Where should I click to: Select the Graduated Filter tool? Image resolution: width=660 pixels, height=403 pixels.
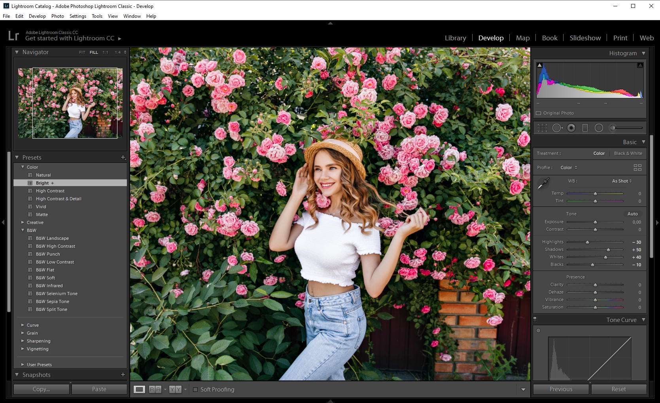pos(585,128)
